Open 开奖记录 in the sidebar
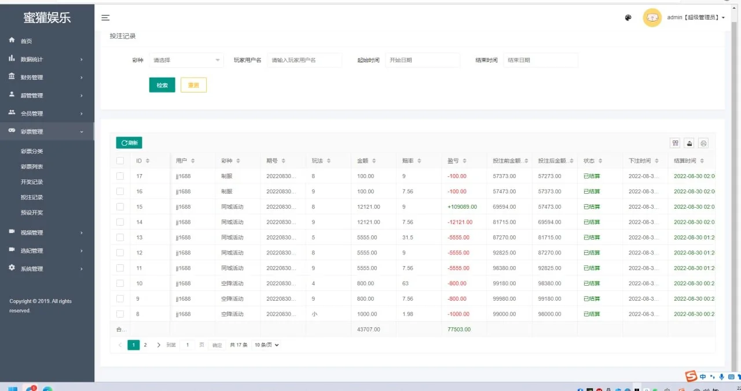This screenshot has height=391, width=741. [32, 182]
